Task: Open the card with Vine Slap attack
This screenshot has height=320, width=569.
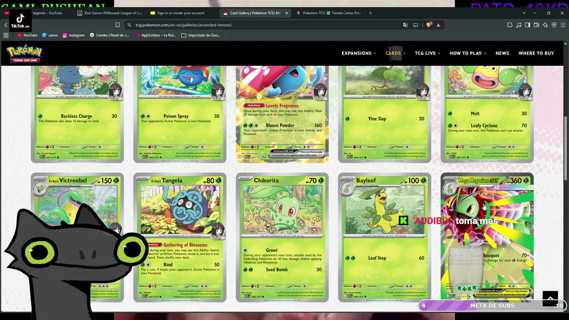Action: [x=385, y=114]
